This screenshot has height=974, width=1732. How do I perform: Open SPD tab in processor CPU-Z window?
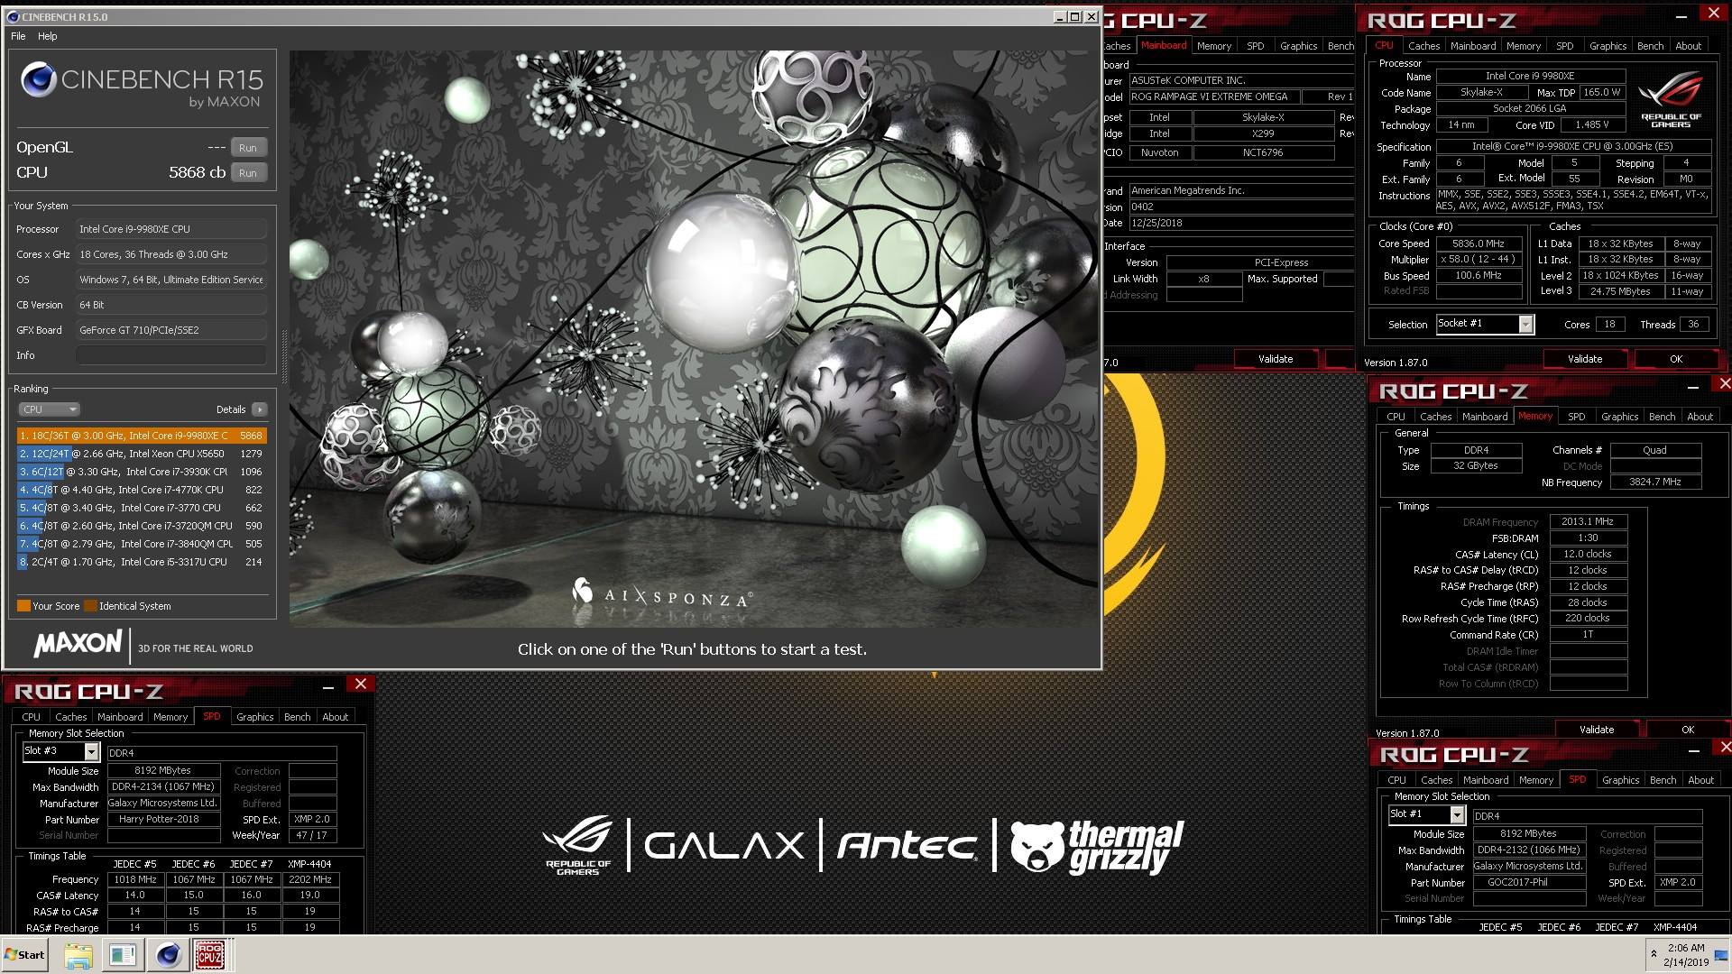coord(1565,46)
